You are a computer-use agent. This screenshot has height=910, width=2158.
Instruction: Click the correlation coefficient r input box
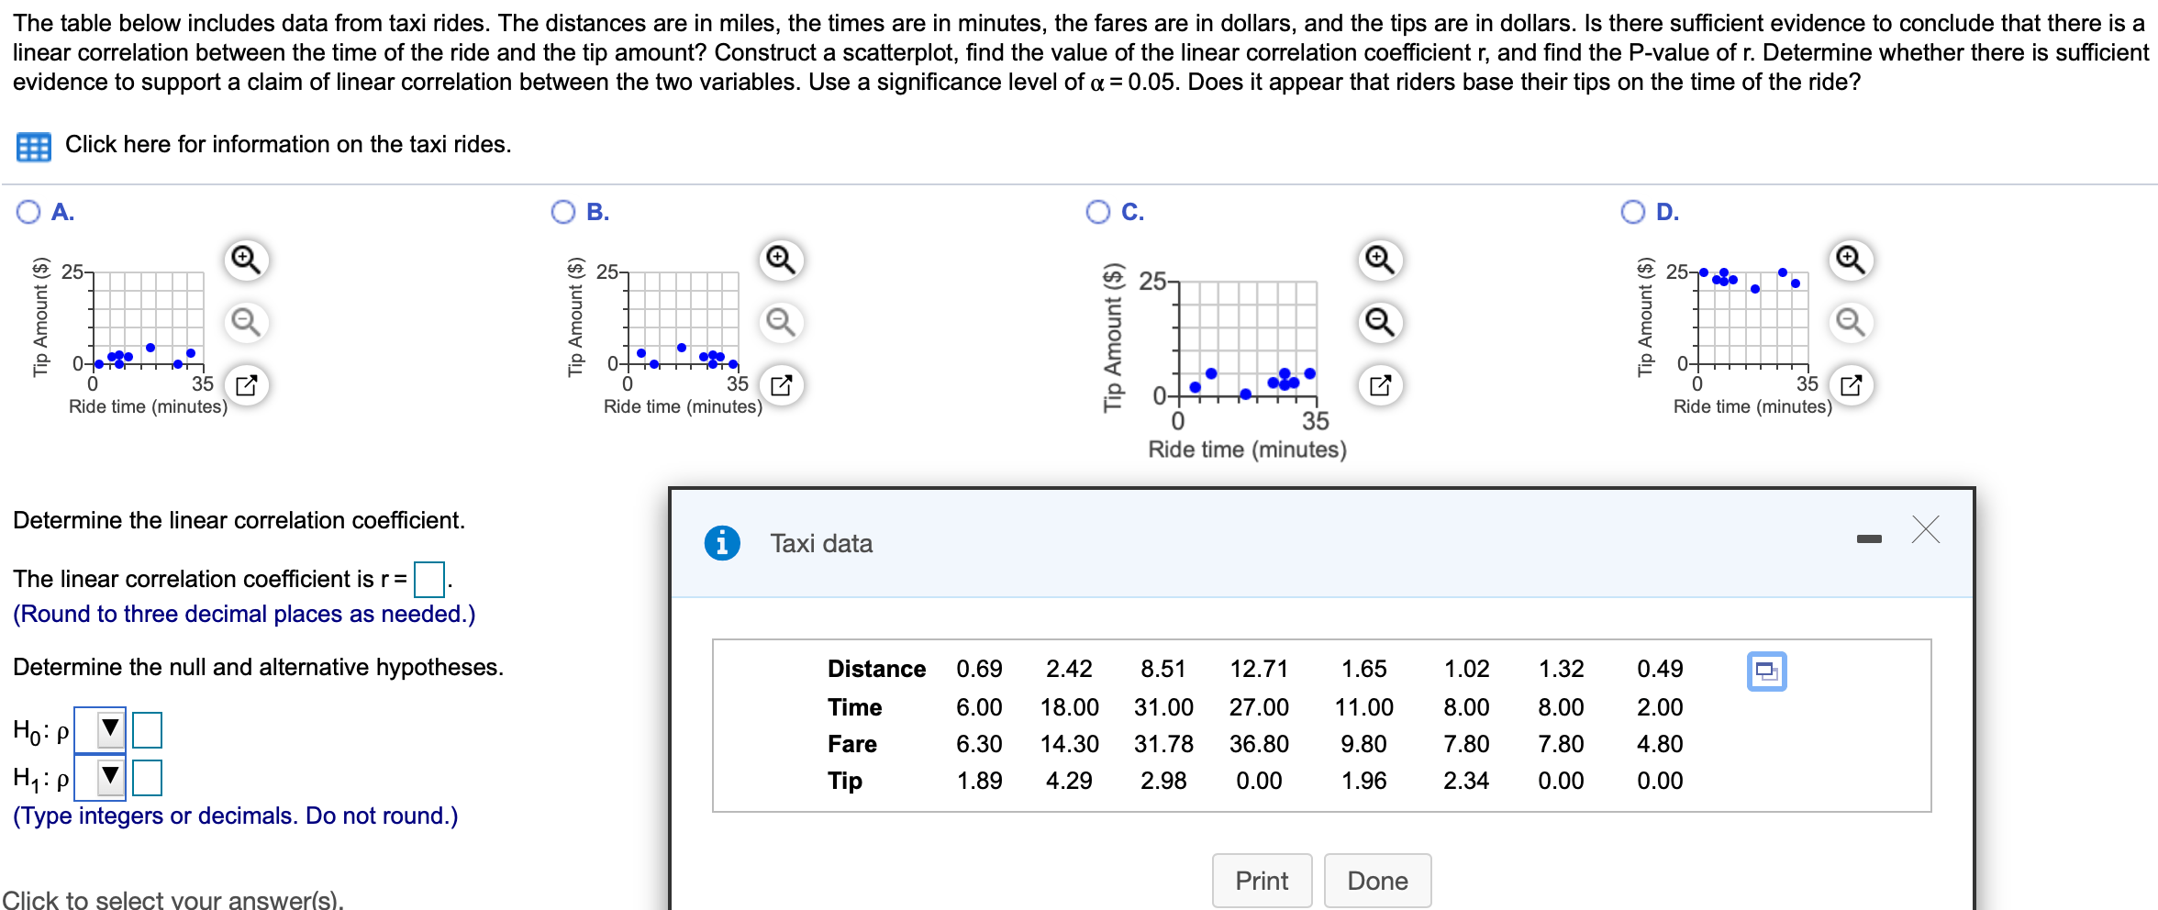[x=428, y=581]
